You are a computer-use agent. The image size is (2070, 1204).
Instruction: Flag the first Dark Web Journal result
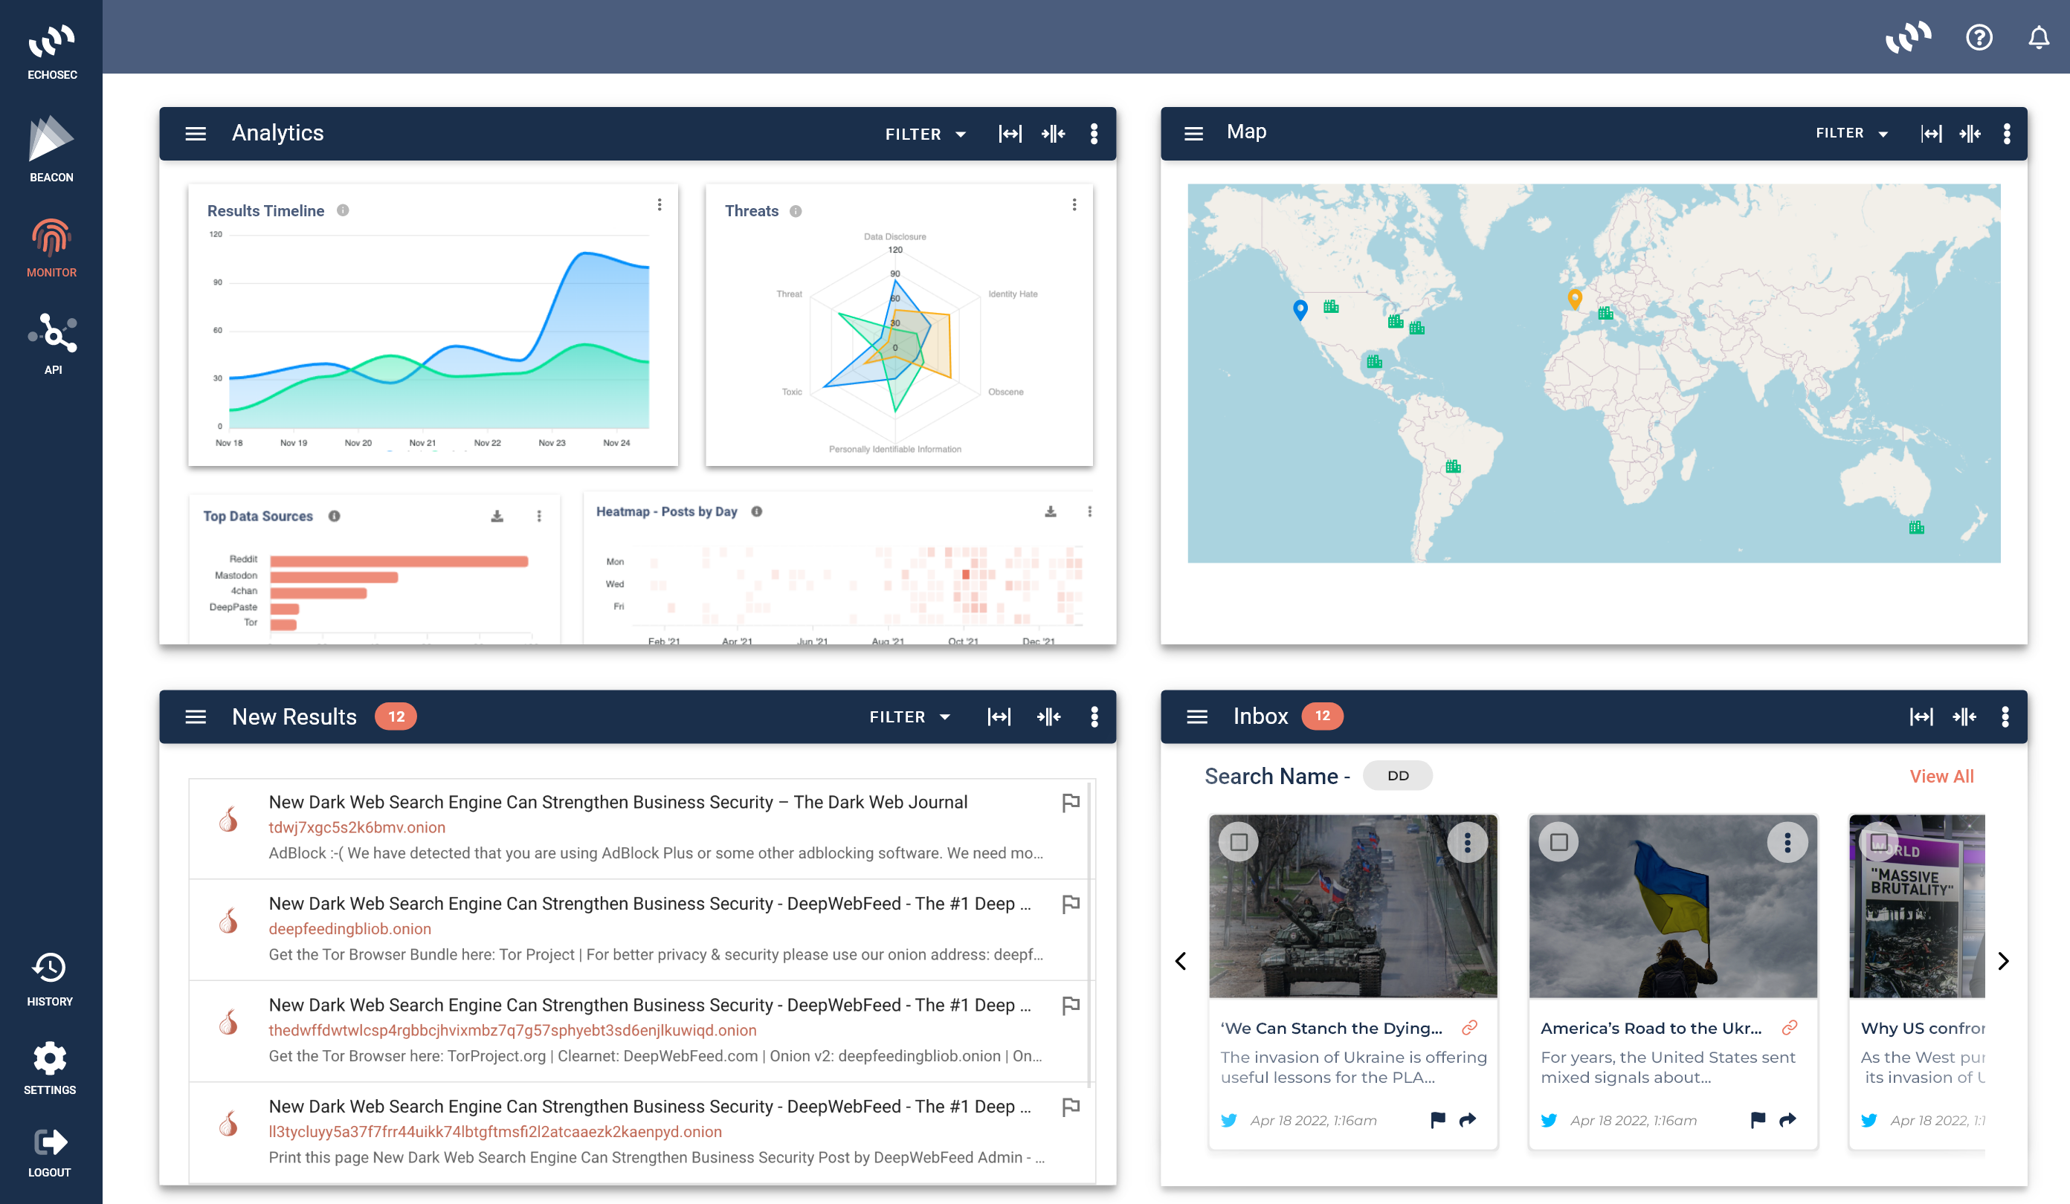(1071, 803)
